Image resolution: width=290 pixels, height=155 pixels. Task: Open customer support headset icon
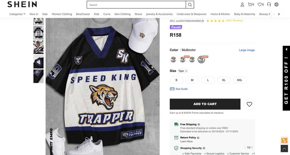coord(269,4)
